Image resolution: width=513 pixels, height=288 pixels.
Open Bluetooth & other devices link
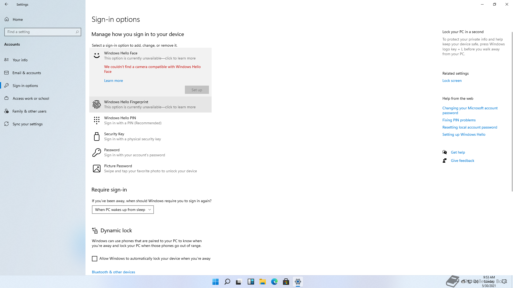pyautogui.click(x=113, y=272)
